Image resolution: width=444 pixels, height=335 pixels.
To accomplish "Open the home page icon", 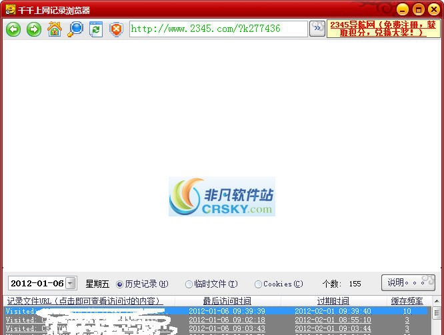I will click(55, 29).
